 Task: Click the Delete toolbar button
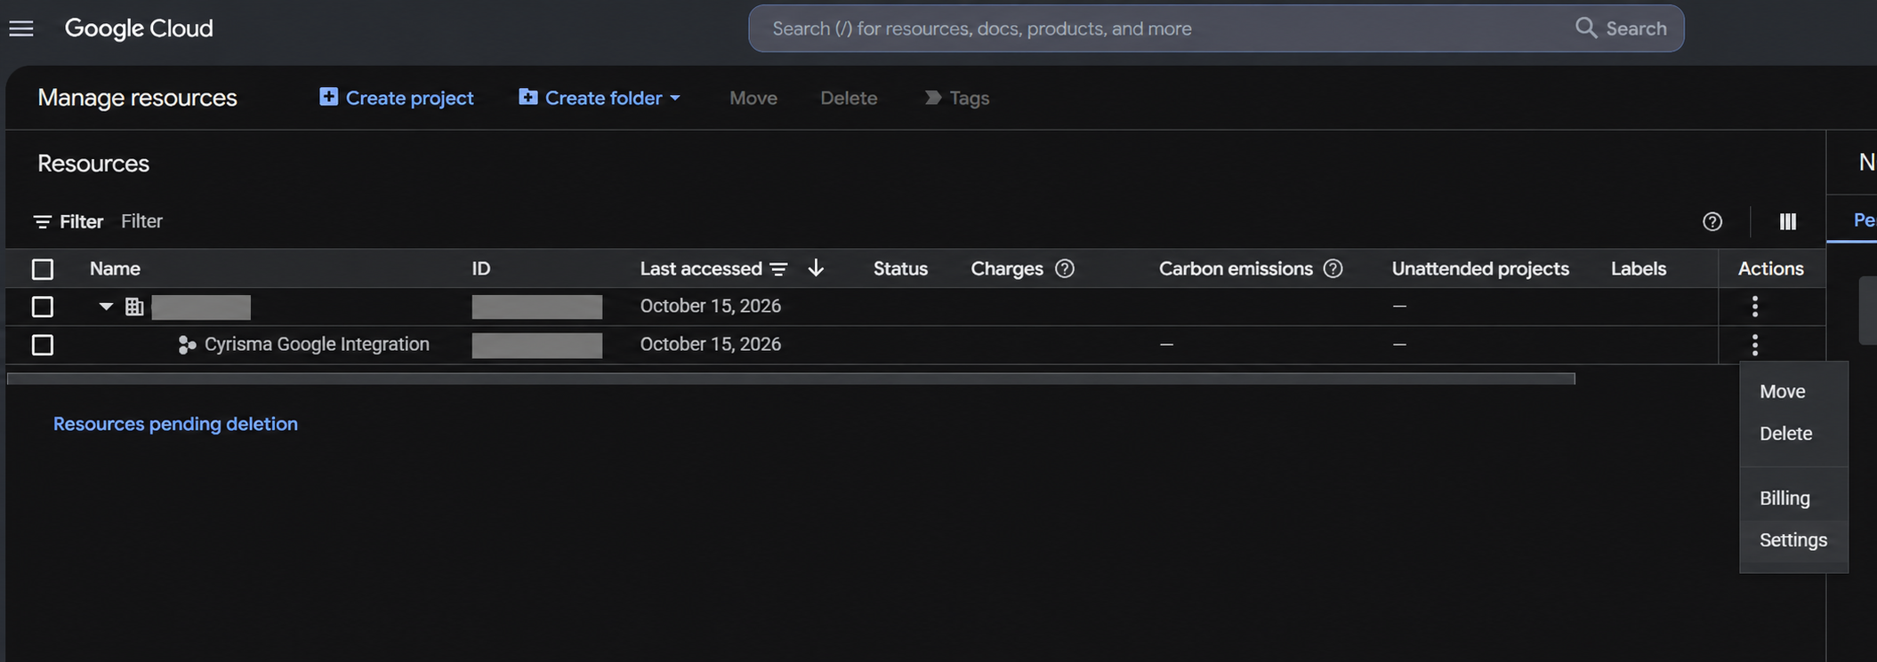click(849, 98)
